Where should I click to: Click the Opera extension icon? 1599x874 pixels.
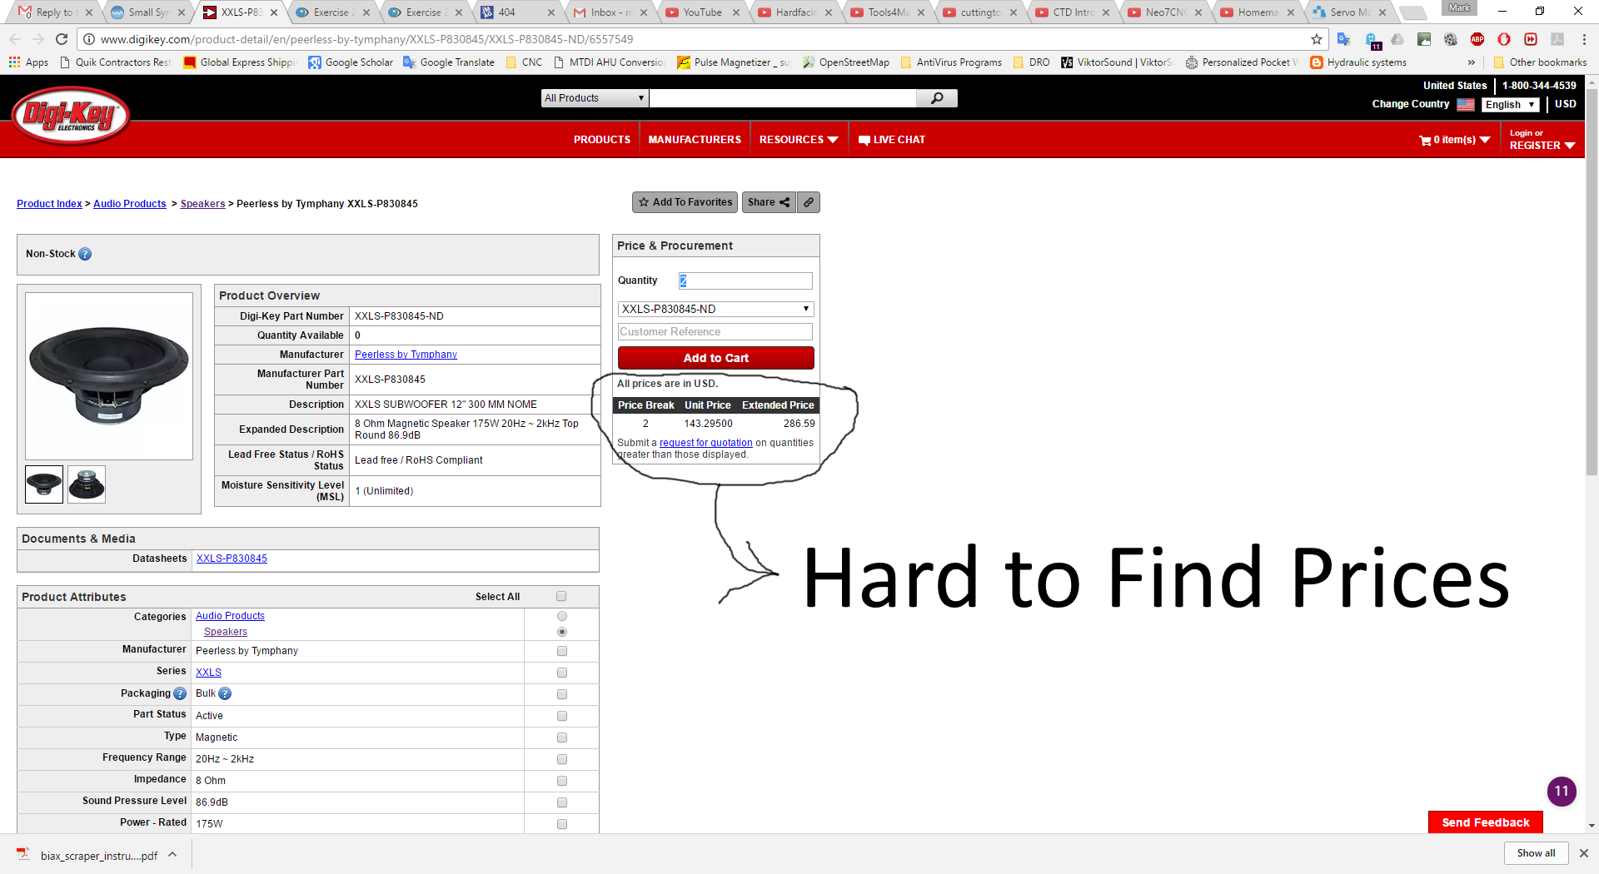click(1504, 39)
